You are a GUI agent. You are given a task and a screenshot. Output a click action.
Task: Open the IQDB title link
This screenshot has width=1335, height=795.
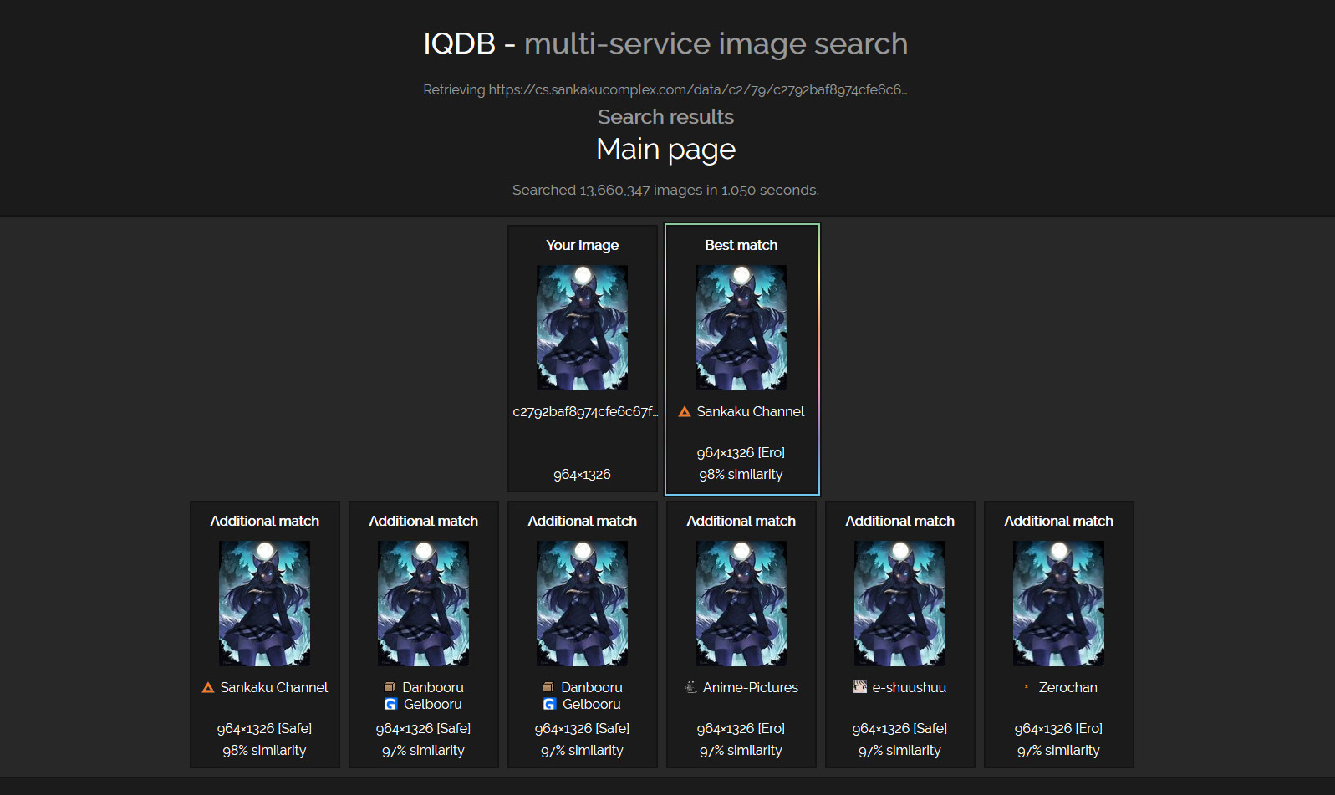point(459,43)
